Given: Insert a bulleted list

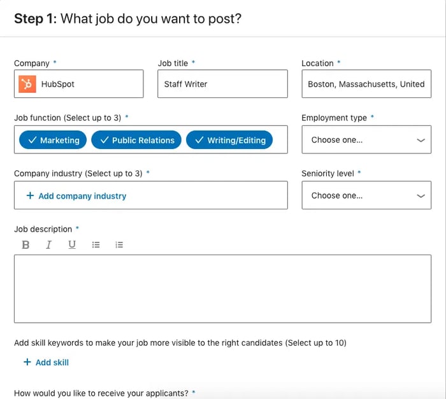Looking at the screenshot, I should point(96,245).
